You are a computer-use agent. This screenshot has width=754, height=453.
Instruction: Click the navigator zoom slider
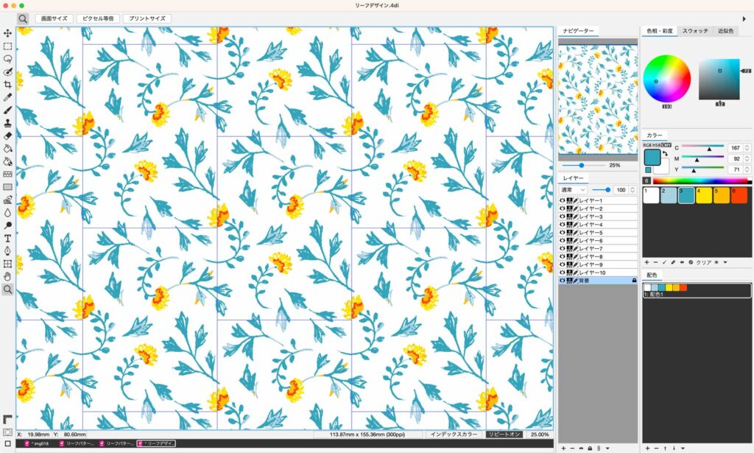pyautogui.click(x=584, y=166)
